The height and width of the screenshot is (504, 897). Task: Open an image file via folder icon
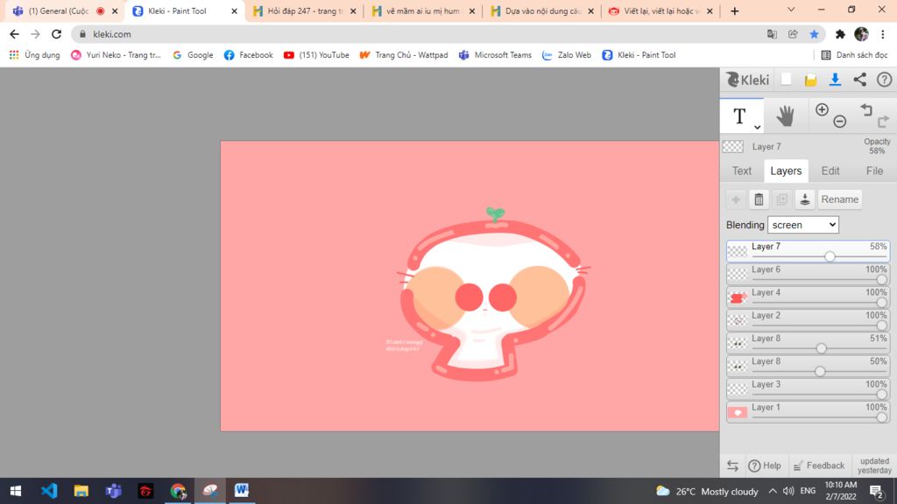pos(810,80)
